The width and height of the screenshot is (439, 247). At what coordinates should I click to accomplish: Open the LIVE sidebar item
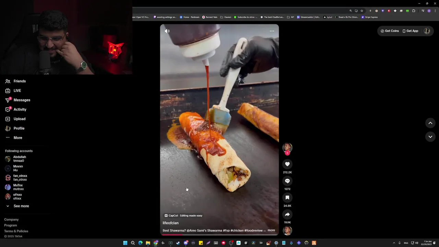13,91
